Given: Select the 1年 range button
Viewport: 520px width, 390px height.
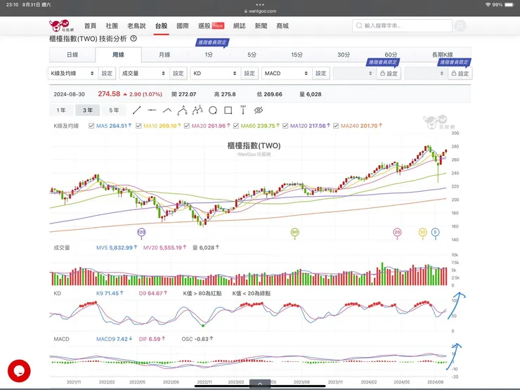Looking at the screenshot, I should (x=61, y=110).
